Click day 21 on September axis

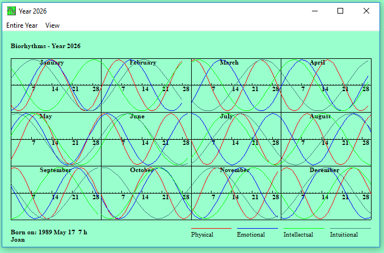pyautogui.click(x=75, y=197)
